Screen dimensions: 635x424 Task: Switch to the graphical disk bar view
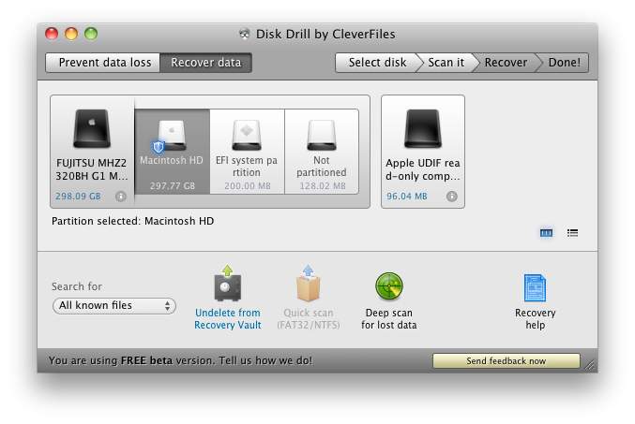[x=546, y=233]
